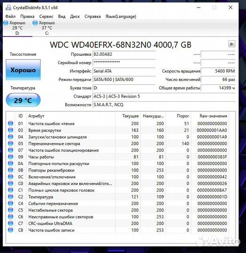
Task: Minimize the CrystalDiskInfo window
Action: pos(199,7)
